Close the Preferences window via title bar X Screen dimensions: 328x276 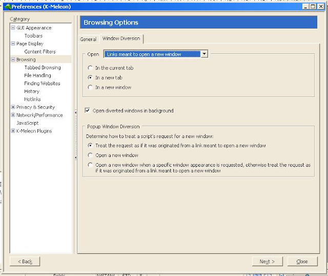pyautogui.click(x=321, y=7)
